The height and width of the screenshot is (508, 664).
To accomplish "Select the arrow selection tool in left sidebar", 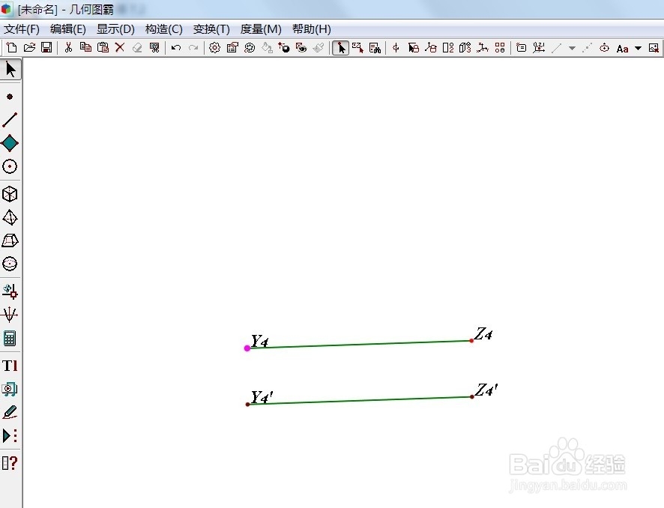I will tap(10, 70).
